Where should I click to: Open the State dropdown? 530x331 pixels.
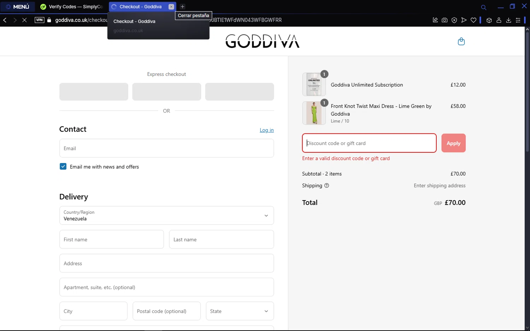click(240, 311)
